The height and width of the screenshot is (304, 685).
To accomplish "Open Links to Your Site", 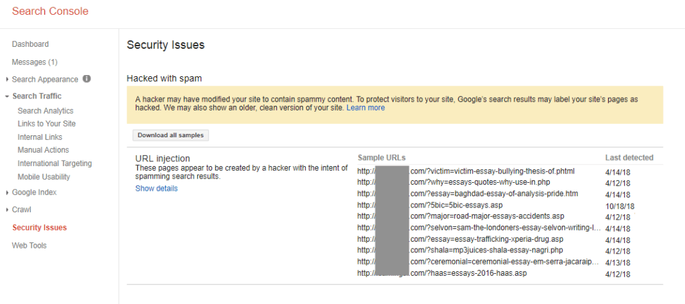I will click(47, 124).
